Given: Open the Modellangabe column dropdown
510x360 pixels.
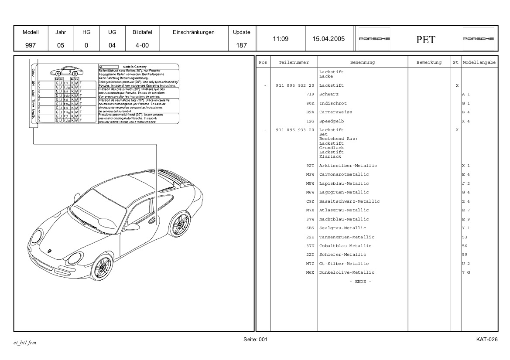Looking at the screenshot, I should tap(479, 62).
